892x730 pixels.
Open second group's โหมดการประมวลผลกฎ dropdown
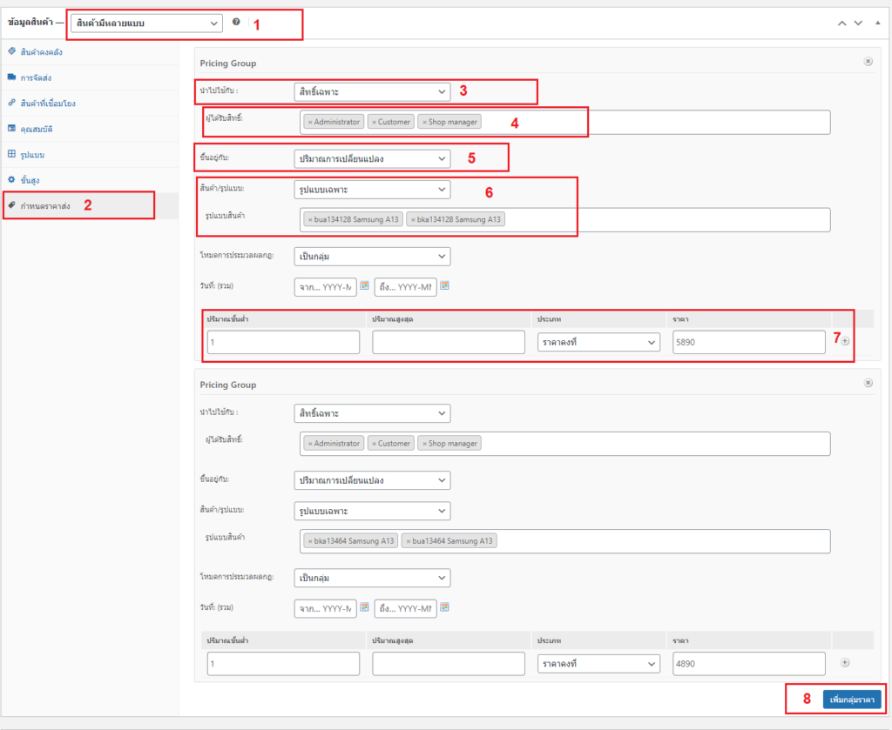372,578
